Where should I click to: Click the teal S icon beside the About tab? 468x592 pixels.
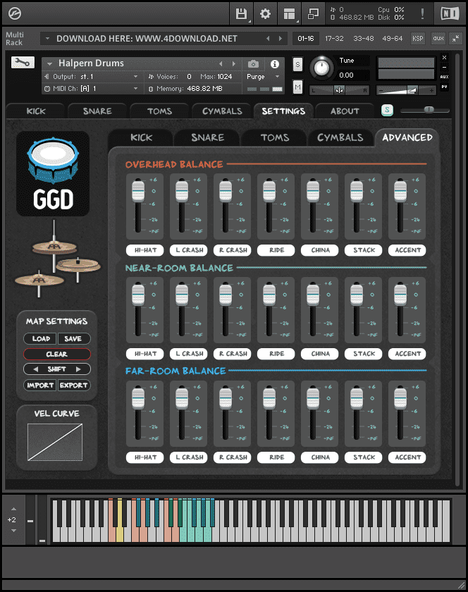coord(387,110)
